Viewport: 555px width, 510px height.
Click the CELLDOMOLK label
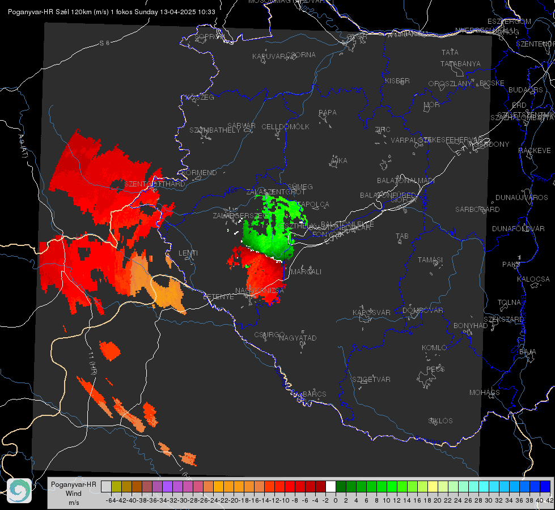tap(285, 127)
